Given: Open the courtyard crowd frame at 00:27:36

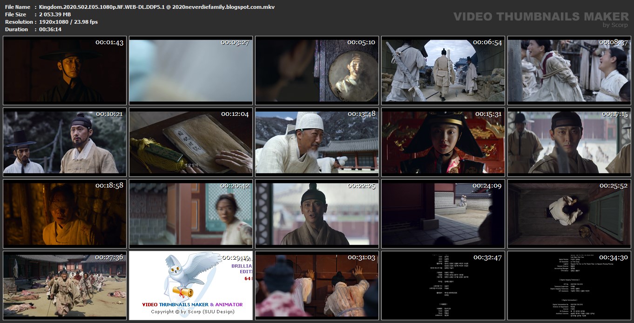Looking at the screenshot, I should point(65,286).
